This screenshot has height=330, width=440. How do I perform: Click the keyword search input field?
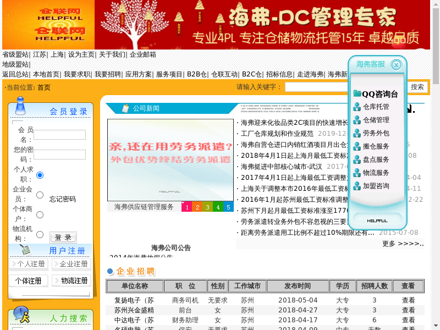[317, 87]
